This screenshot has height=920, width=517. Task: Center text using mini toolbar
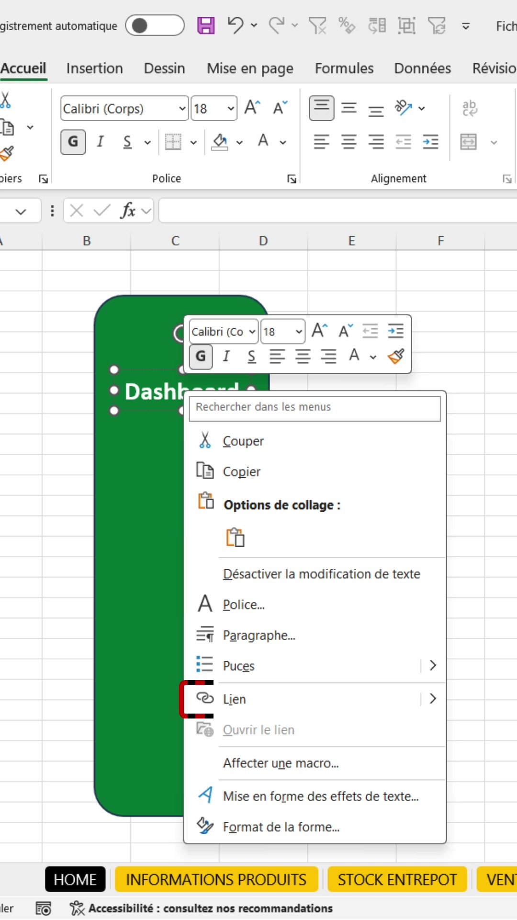303,356
